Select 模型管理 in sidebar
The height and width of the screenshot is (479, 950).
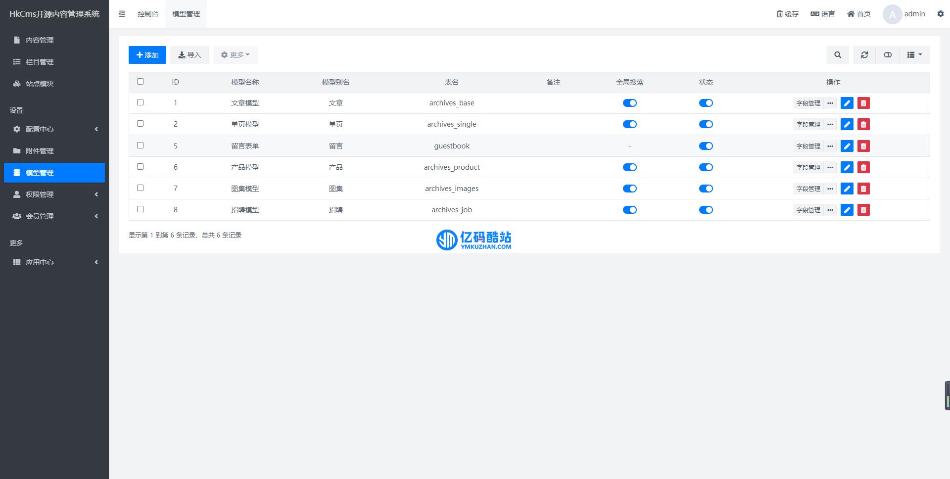pyautogui.click(x=54, y=173)
